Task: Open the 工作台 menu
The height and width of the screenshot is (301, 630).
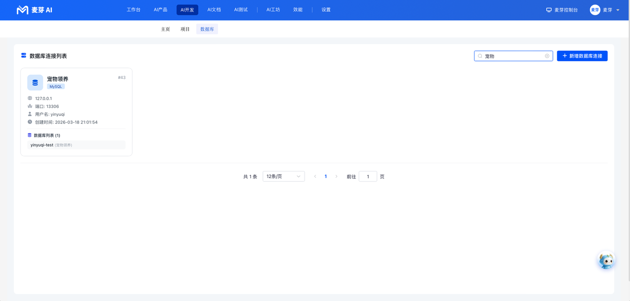Action: (133, 10)
